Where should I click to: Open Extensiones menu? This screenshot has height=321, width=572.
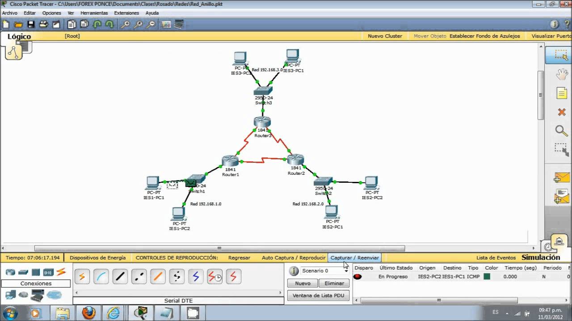point(126,13)
